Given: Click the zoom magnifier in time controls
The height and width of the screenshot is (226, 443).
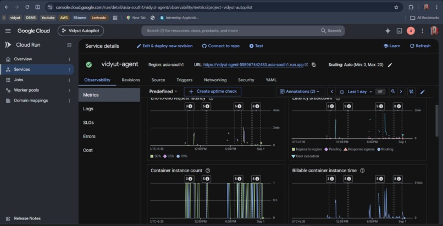Looking at the screenshot, I should 393,92.
